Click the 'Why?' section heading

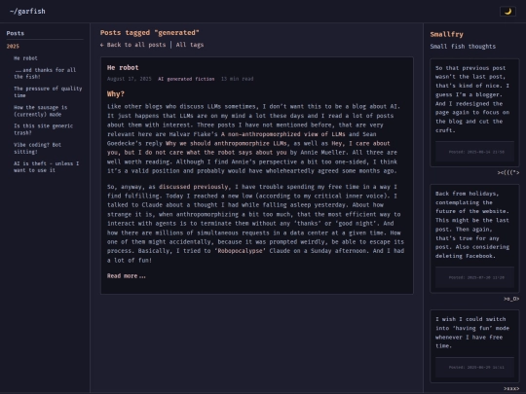(x=116, y=94)
